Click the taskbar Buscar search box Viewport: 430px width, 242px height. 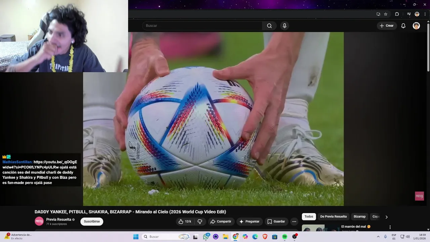166,237
